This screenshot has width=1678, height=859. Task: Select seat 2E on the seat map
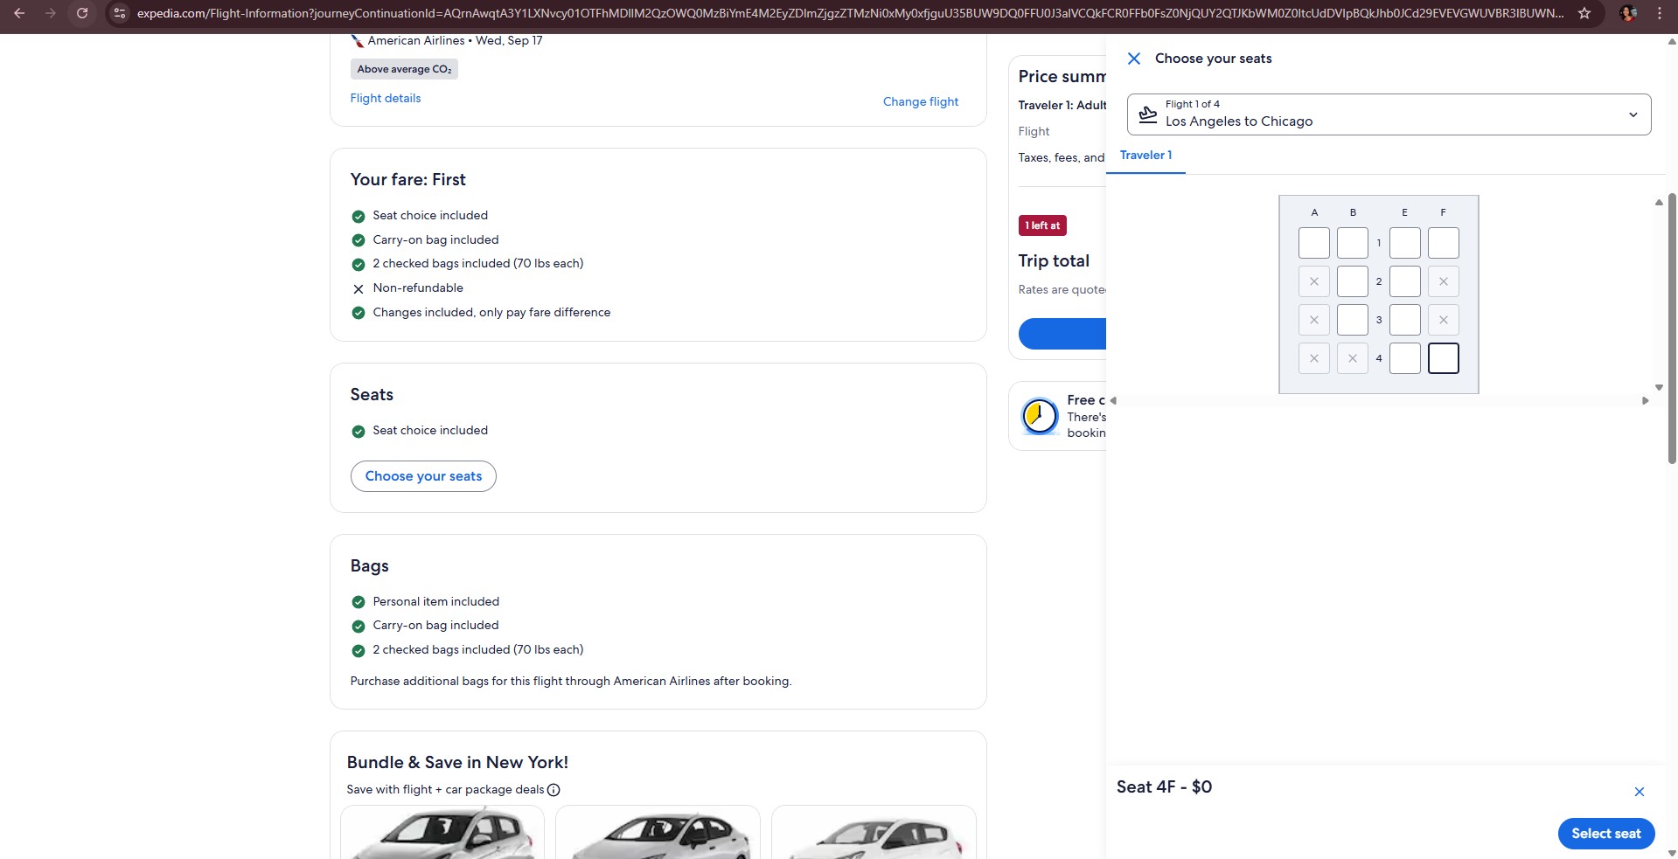click(x=1404, y=281)
